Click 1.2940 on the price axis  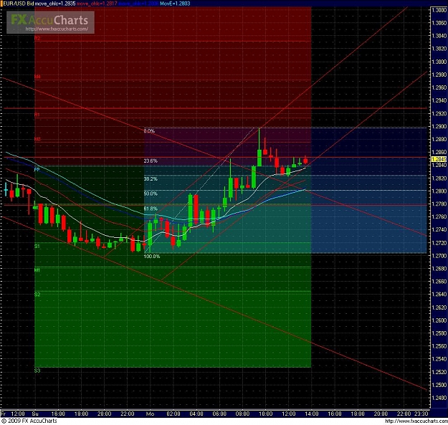coord(439,100)
